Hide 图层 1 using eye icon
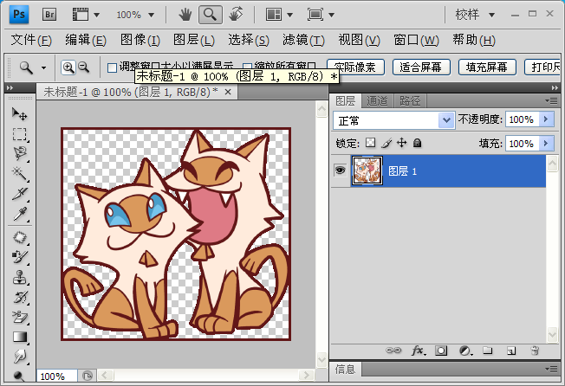565x386 pixels. [x=340, y=170]
